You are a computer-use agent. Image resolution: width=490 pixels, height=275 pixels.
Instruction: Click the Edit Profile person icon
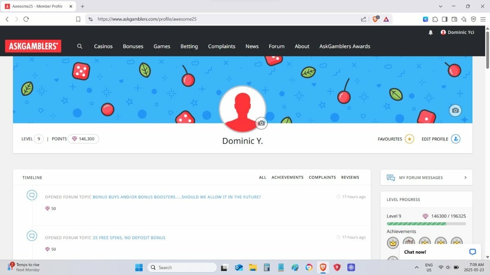click(456, 139)
